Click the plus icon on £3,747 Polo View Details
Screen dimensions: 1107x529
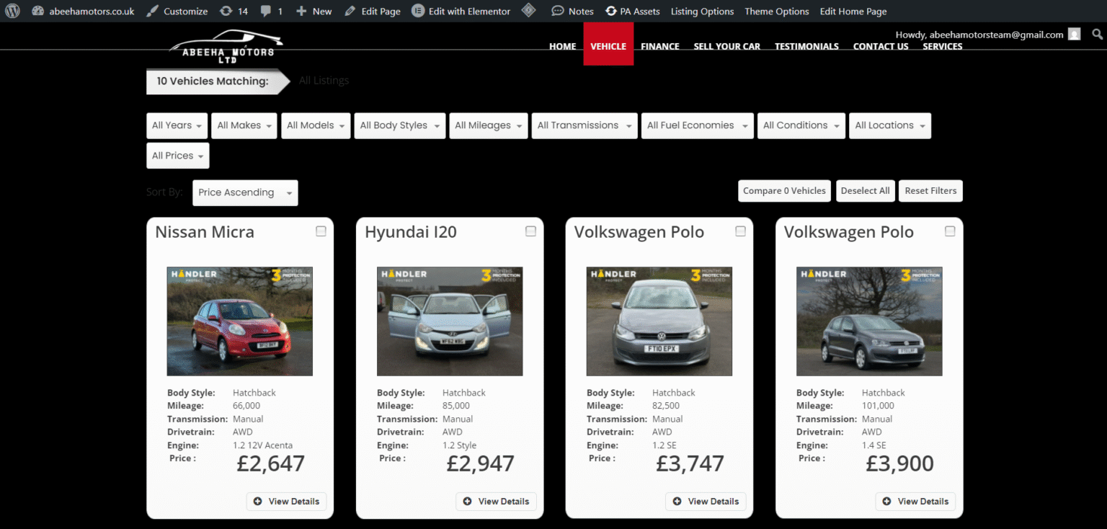pos(677,502)
